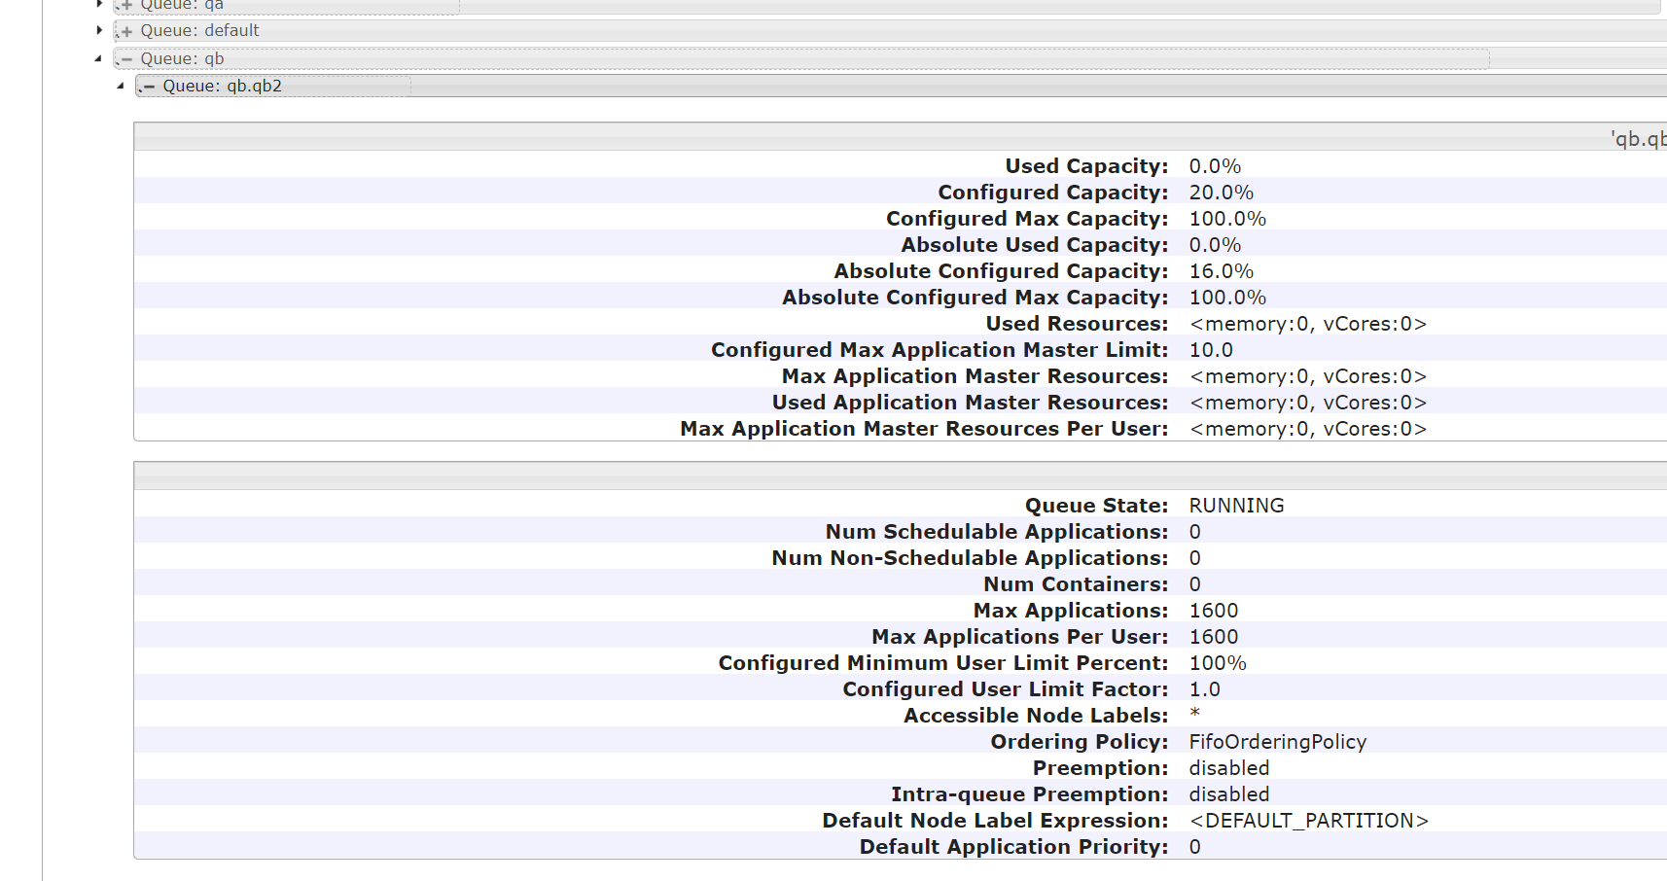The height and width of the screenshot is (881, 1667).
Task: Click the 'Intra-queue Preemption:' label
Action: pos(1030,794)
